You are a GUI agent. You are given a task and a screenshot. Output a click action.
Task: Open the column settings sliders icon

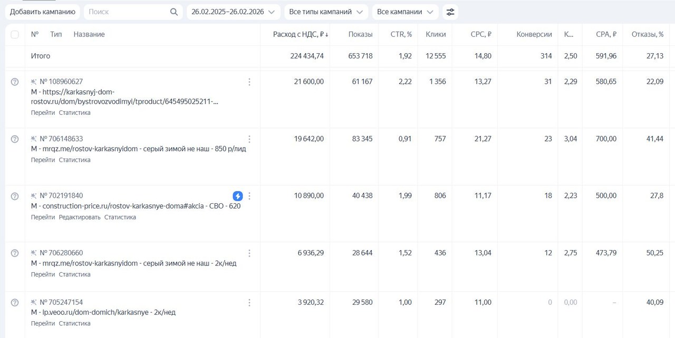pyautogui.click(x=450, y=12)
